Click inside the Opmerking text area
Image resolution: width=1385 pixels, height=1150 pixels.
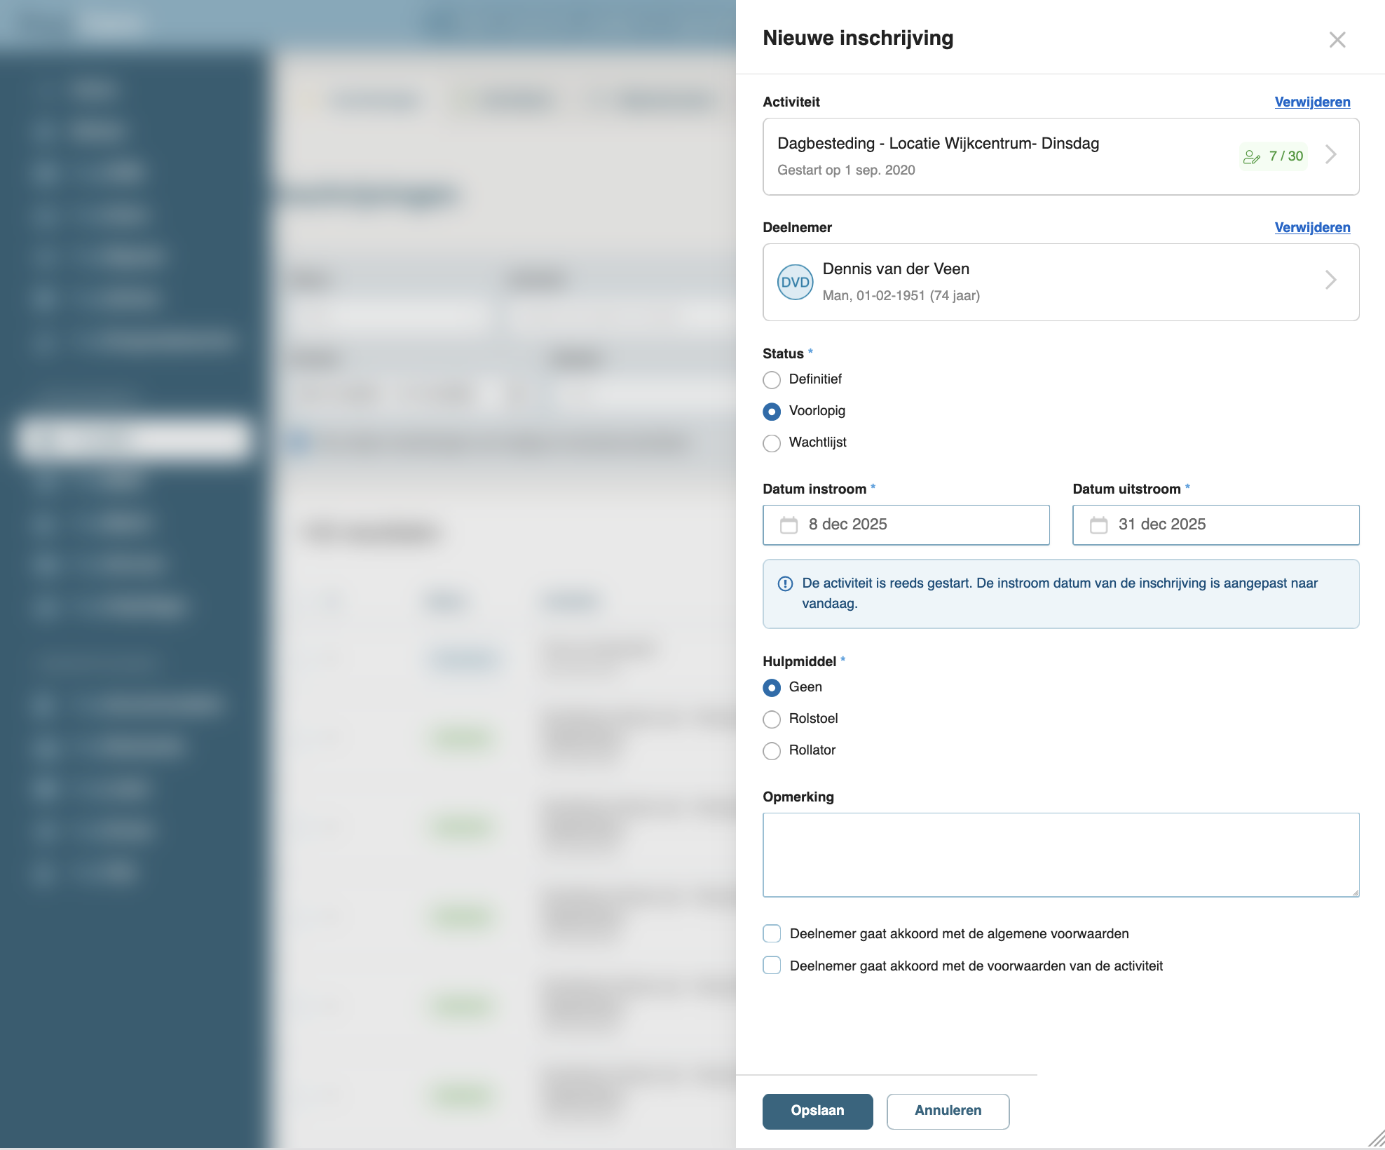(x=1060, y=855)
